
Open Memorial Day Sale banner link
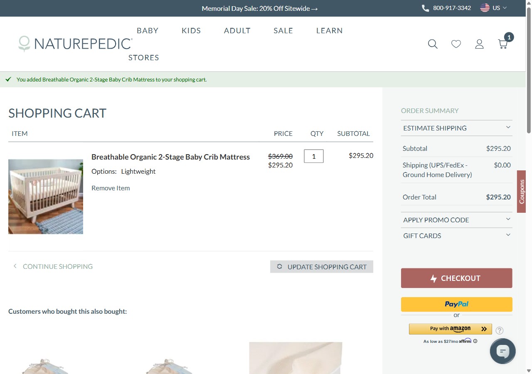pyautogui.click(x=260, y=8)
